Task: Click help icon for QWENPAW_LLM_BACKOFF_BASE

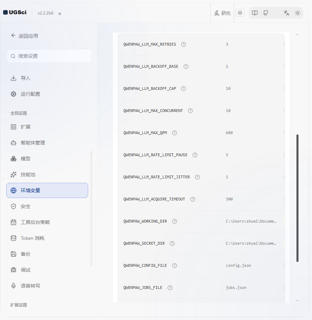Action: (x=186, y=67)
